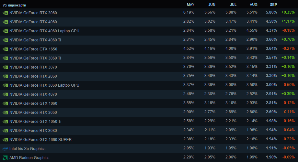Click the NVIDIA icon beside RTX 4070

click(x=5, y=94)
